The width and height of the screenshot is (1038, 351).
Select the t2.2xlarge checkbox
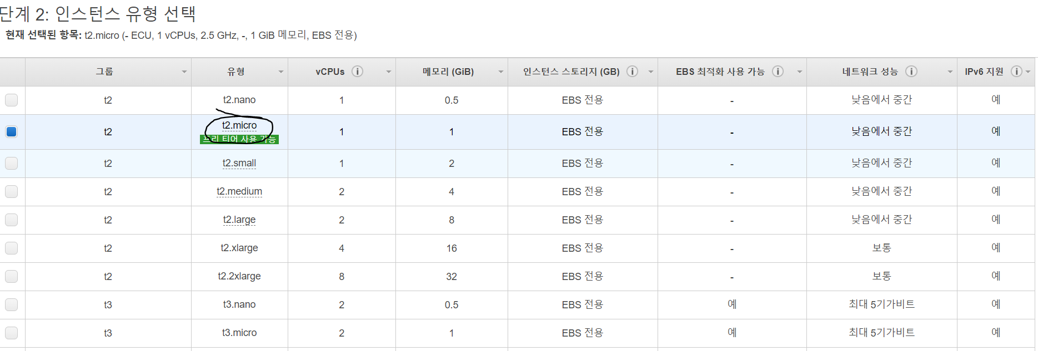[x=11, y=276]
